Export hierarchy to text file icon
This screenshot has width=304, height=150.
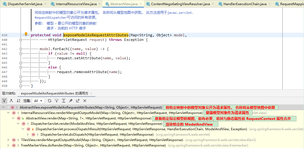pyautogui.click(x=78, y=101)
